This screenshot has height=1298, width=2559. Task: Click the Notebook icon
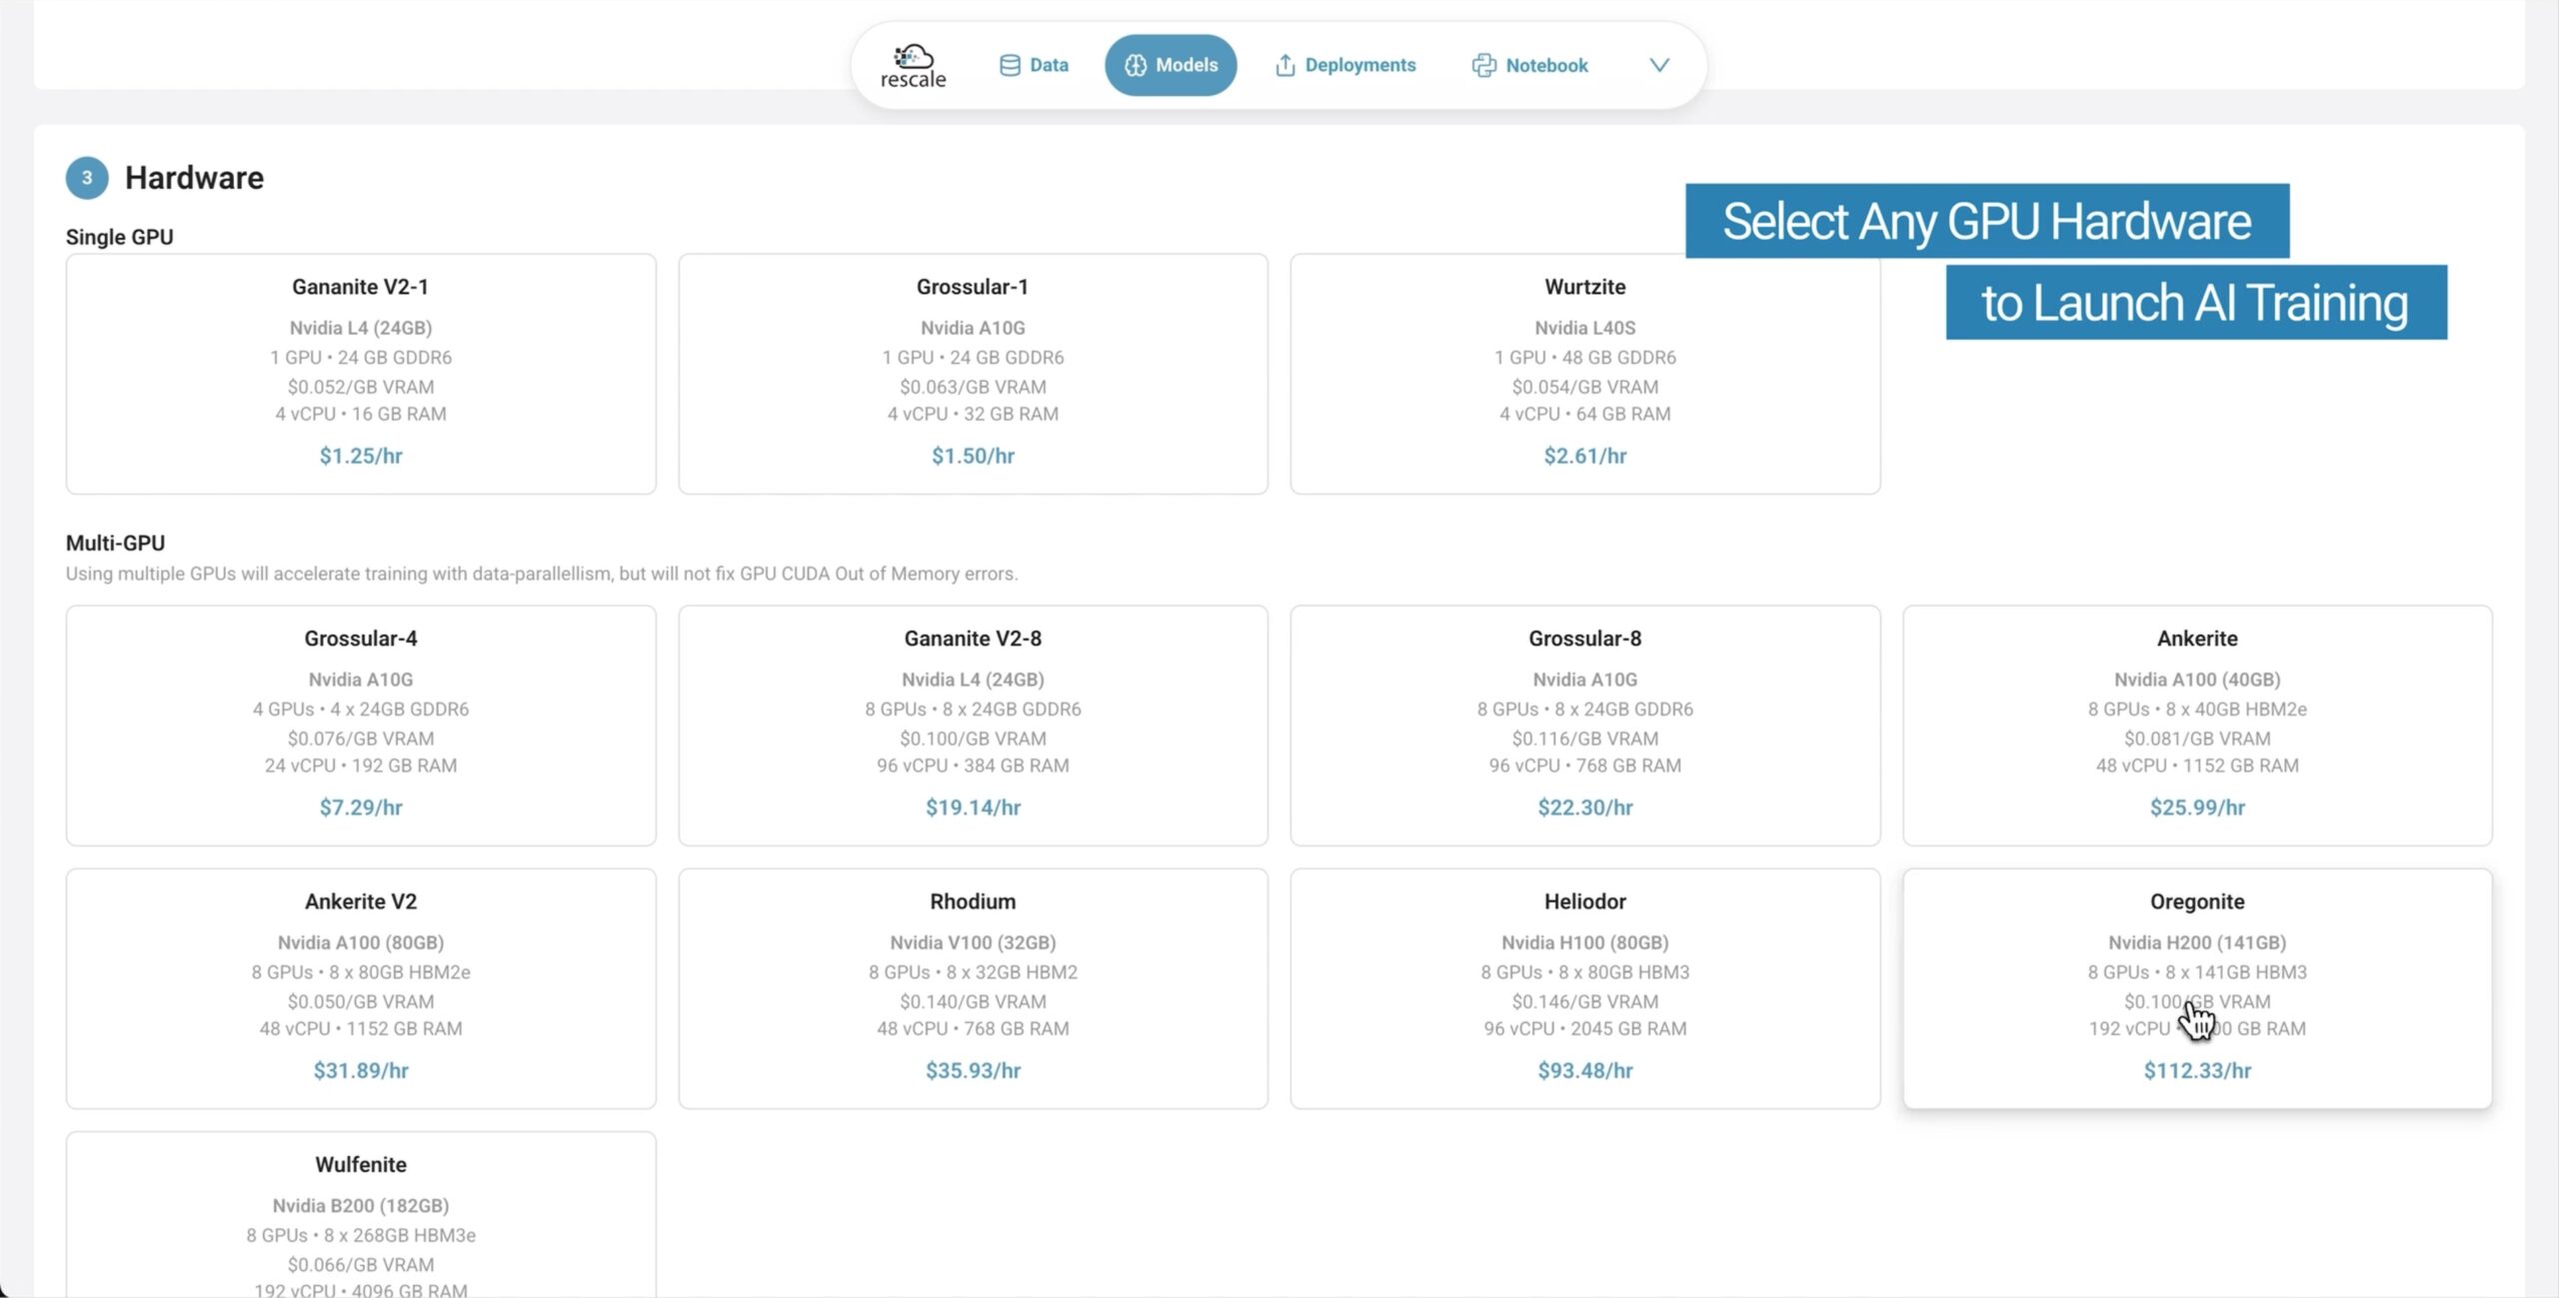click(x=1483, y=65)
